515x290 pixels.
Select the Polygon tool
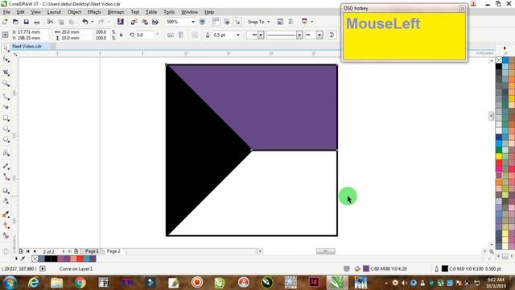tap(6, 139)
